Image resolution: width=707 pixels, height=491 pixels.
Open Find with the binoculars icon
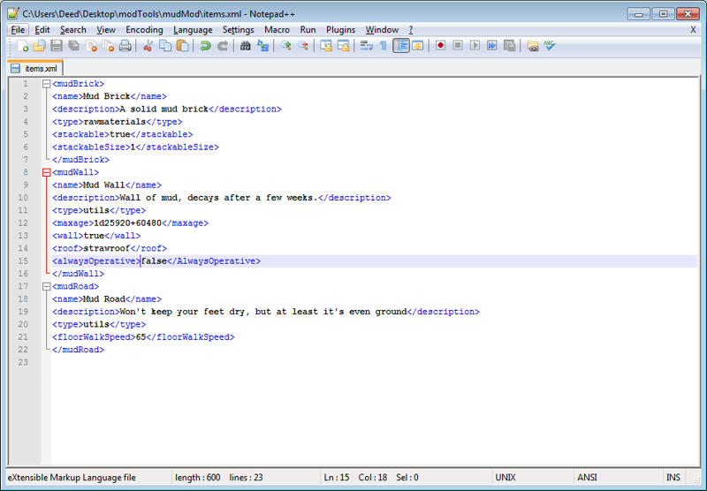click(246, 46)
